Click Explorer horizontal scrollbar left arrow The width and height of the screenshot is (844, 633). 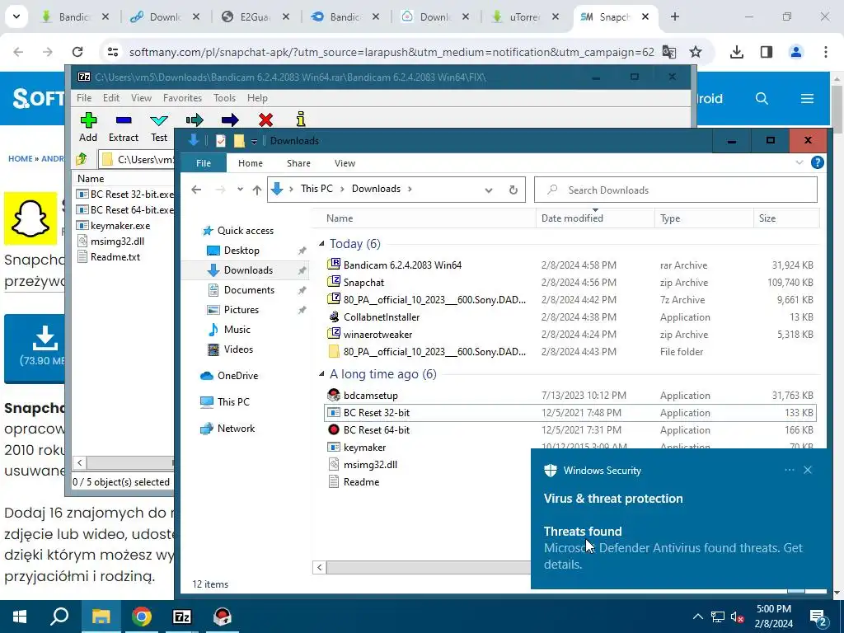click(x=319, y=567)
